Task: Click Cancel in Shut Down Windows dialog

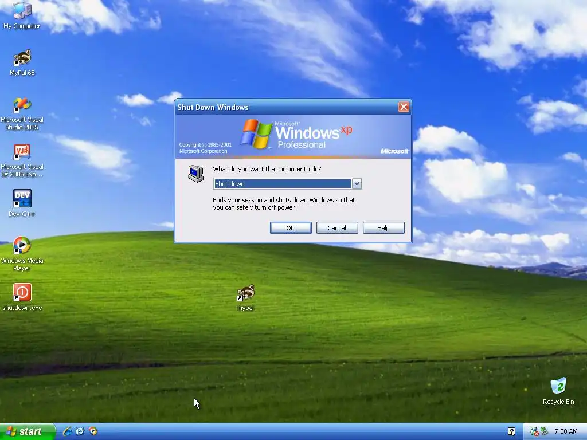Action: [x=337, y=228]
